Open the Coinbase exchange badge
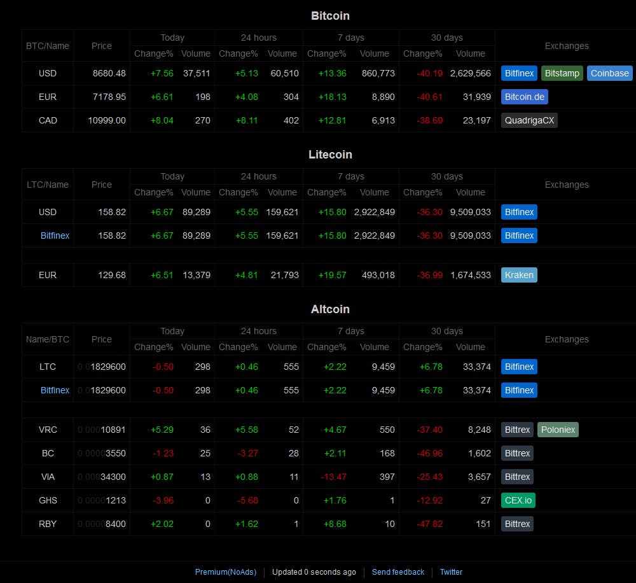This screenshot has width=636, height=583. 609,73
